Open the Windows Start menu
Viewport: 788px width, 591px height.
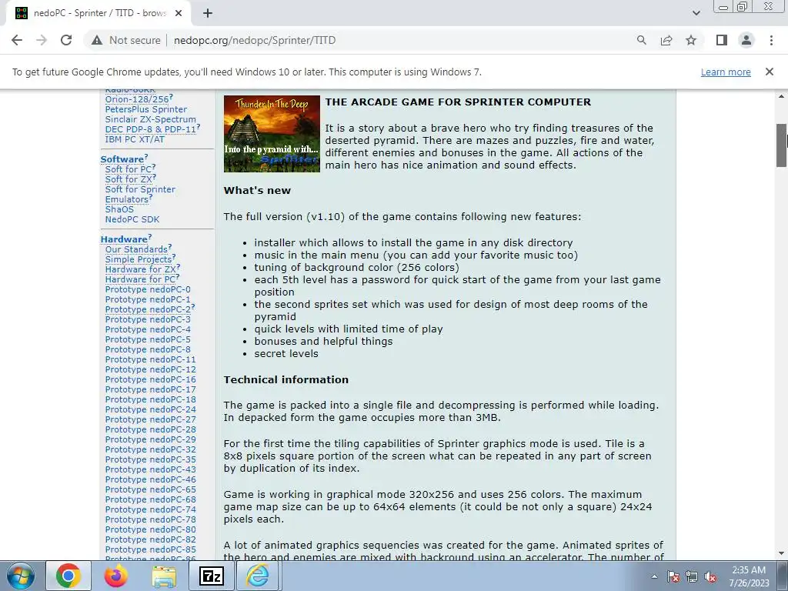point(21,576)
